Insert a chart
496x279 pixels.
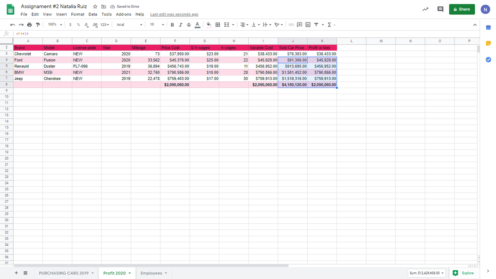[x=308, y=24]
